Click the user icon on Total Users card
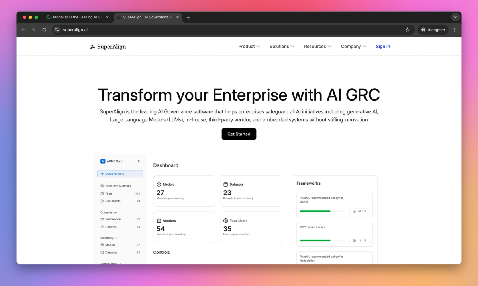 point(226,221)
